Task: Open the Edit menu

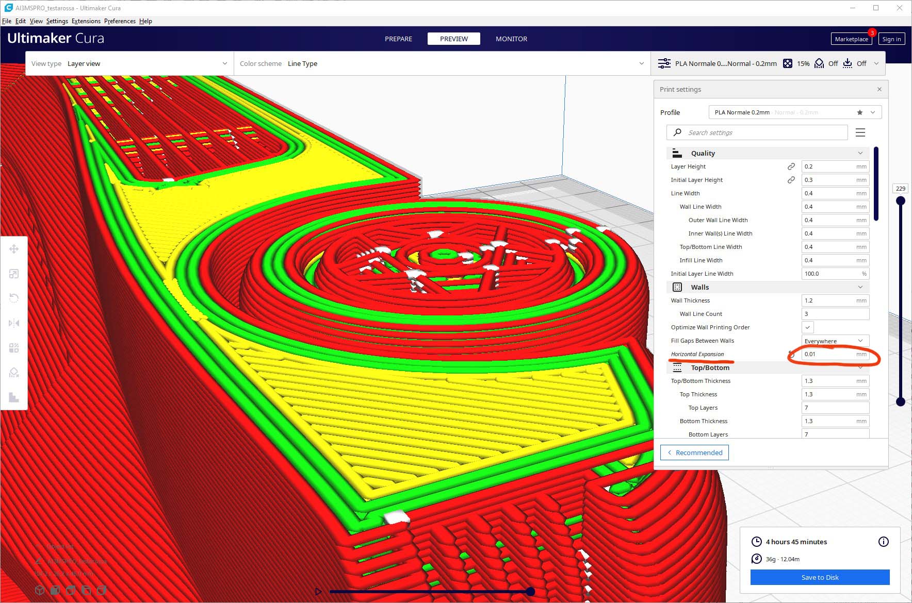Action: pos(21,21)
